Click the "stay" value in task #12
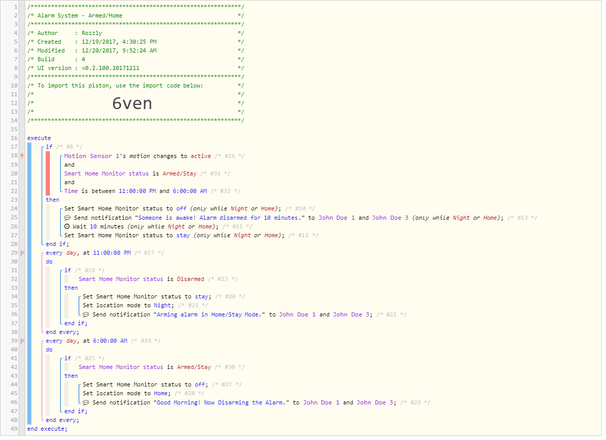Screen dimensions: 606x440 [183, 236]
